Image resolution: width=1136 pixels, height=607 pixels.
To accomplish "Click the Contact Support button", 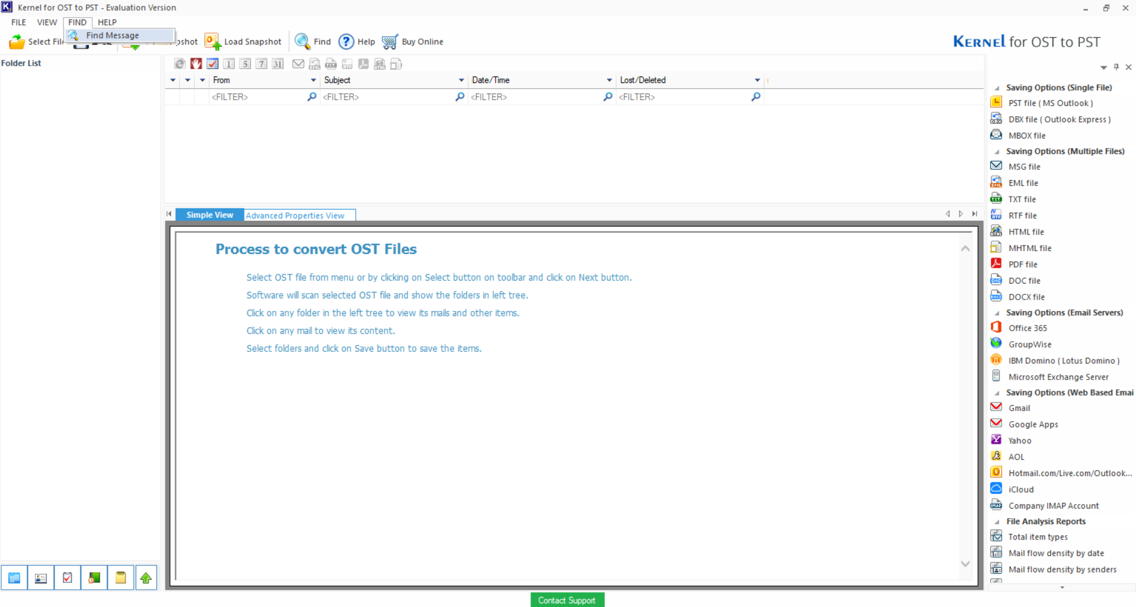I will pyautogui.click(x=567, y=600).
